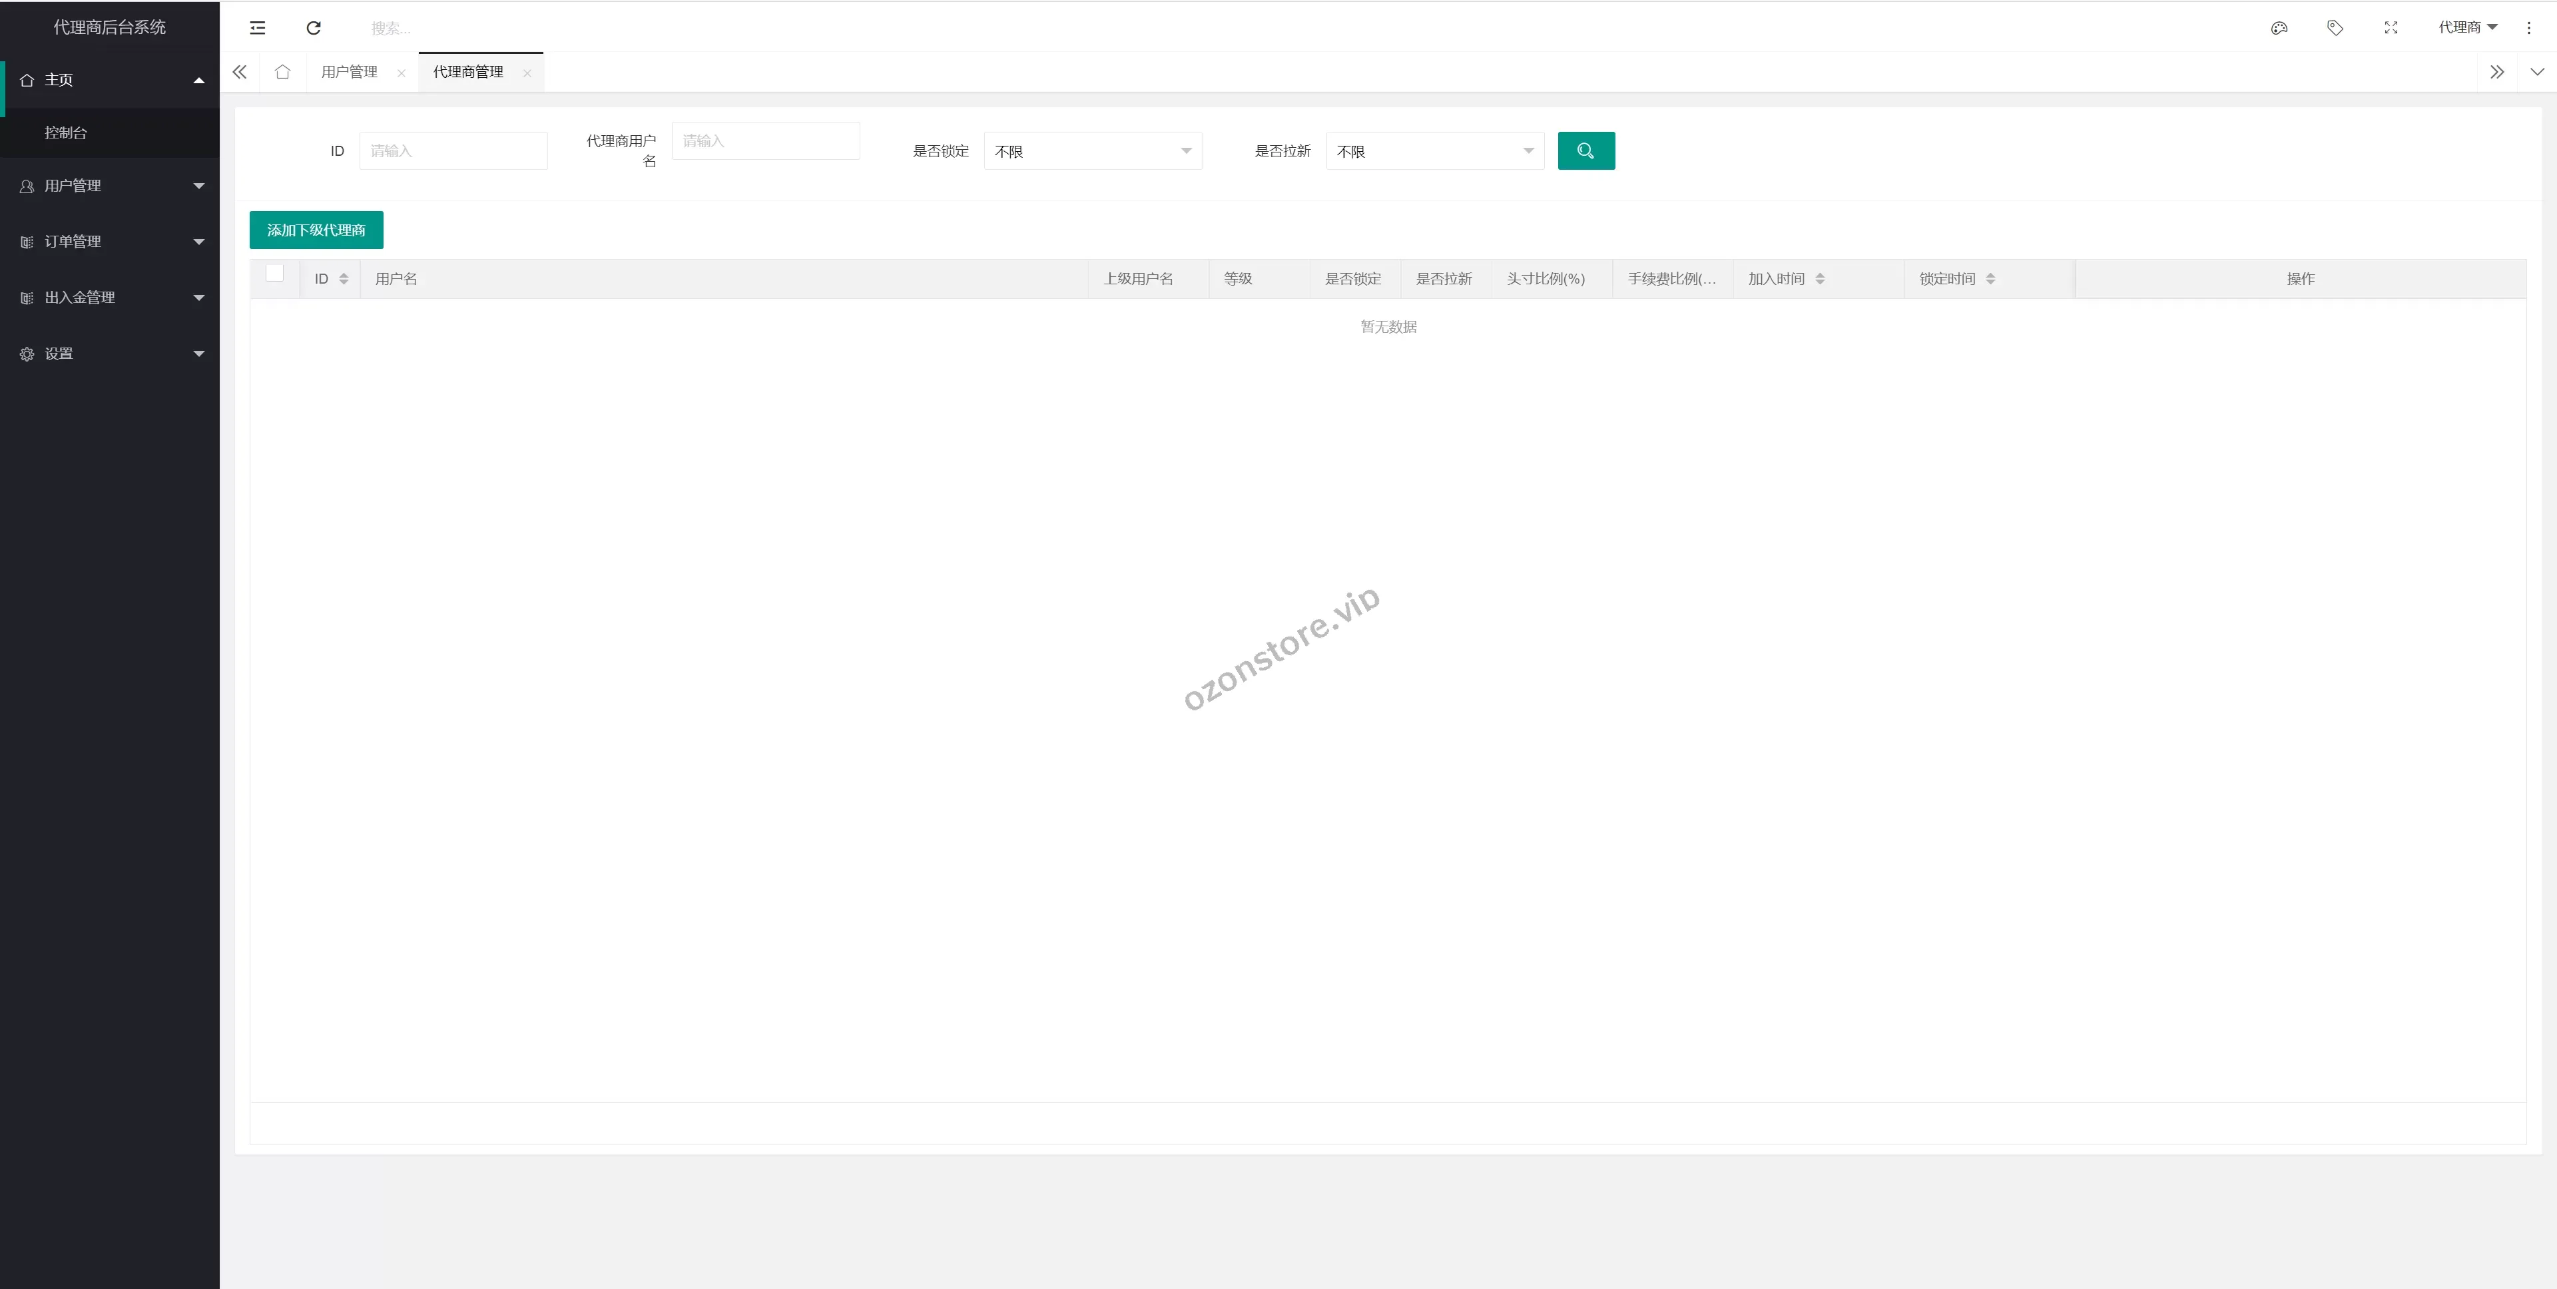Screen dimensions: 2557x1289
Task: Click the page refresh icon
Action: coord(314,28)
